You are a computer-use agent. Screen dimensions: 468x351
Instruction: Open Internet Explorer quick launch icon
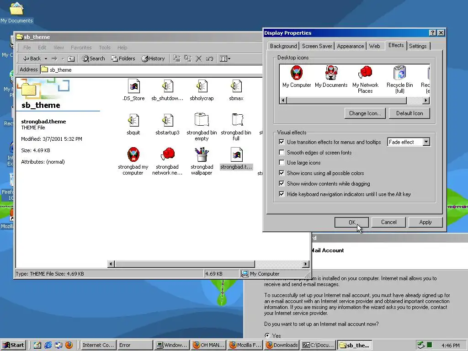[x=48, y=345]
